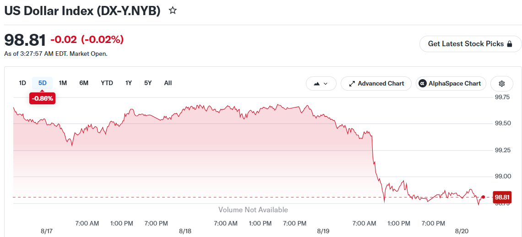522x237 pixels.
Task: Click the Advanced Chart expand arrows icon
Action: [352, 84]
